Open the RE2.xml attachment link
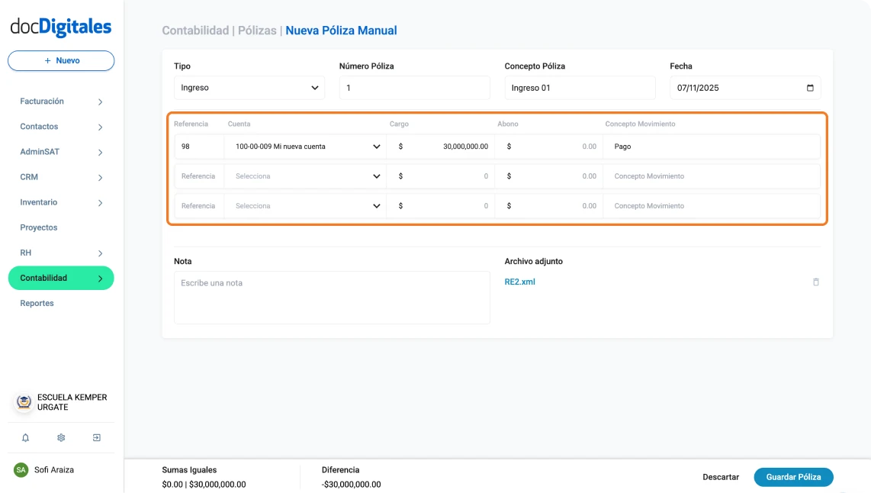This screenshot has height=493, width=871. [x=522, y=282]
